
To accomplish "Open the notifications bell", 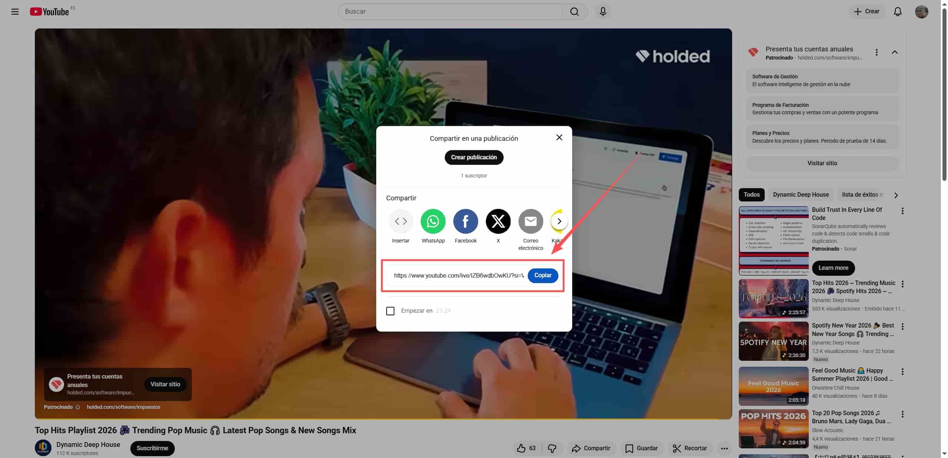I will click(x=898, y=11).
